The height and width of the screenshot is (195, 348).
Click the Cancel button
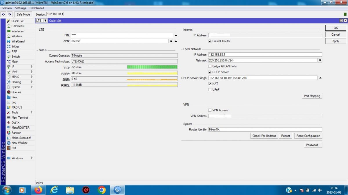336,34
